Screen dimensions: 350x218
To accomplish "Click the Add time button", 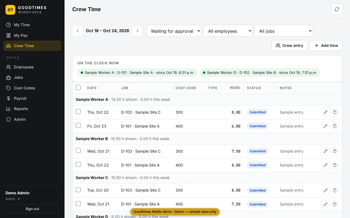I will coord(326,46).
